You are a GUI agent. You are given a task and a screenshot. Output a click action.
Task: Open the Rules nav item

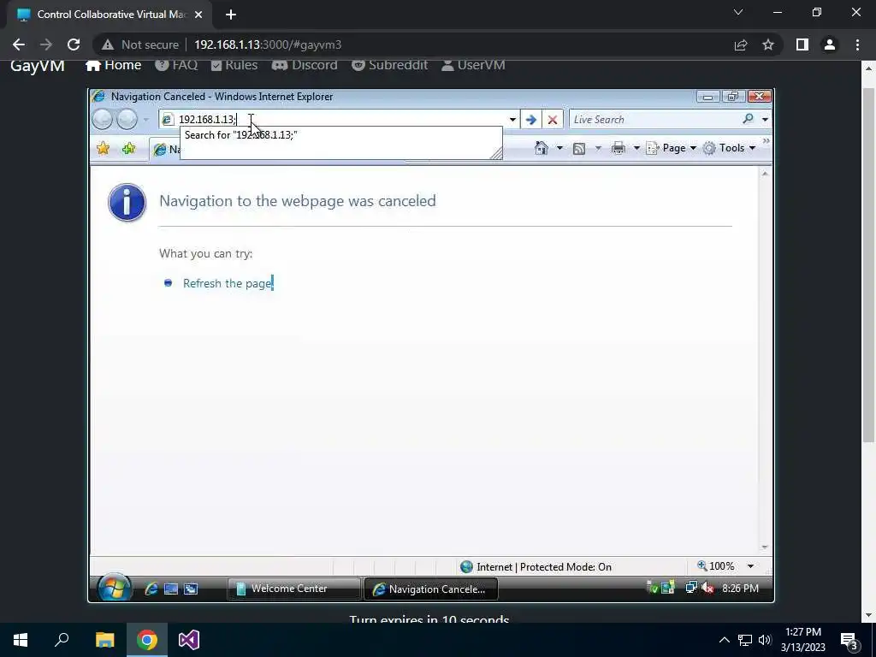pos(234,65)
